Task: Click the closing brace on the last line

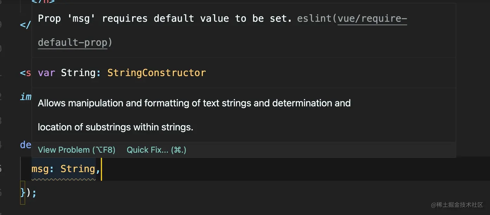Action: (22, 192)
